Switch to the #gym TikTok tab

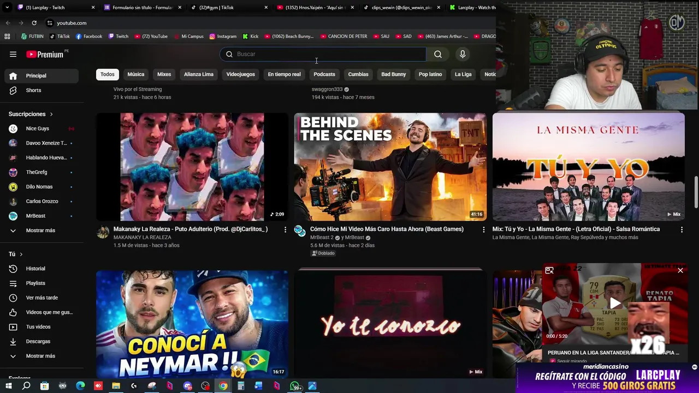228,8
